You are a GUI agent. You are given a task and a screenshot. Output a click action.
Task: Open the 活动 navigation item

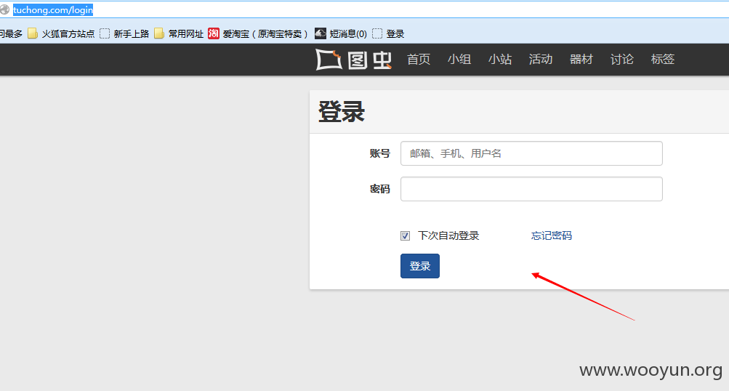click(541, 60)
